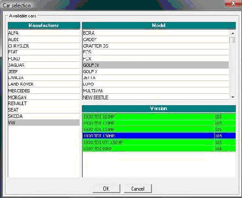Click the 105 value in the 101HP row

[x=218, y=117]
